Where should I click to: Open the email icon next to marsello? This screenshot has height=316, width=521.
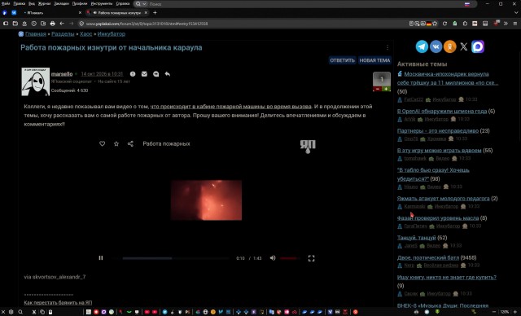tap(144, 74)
